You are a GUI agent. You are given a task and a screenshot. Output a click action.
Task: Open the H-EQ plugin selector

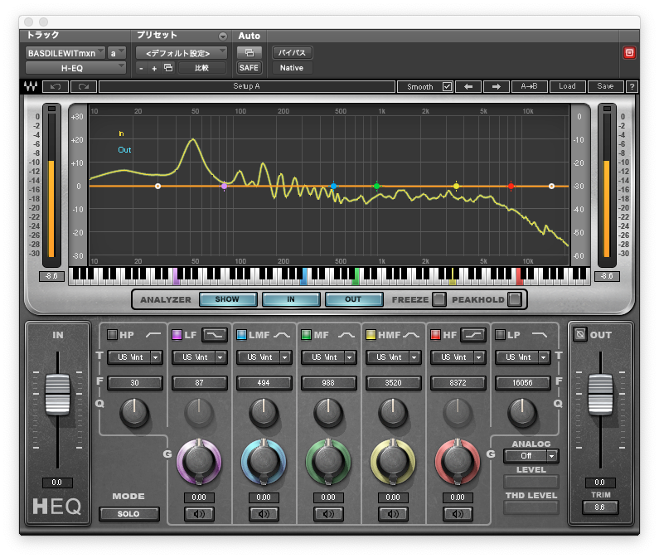click(75, 68)
